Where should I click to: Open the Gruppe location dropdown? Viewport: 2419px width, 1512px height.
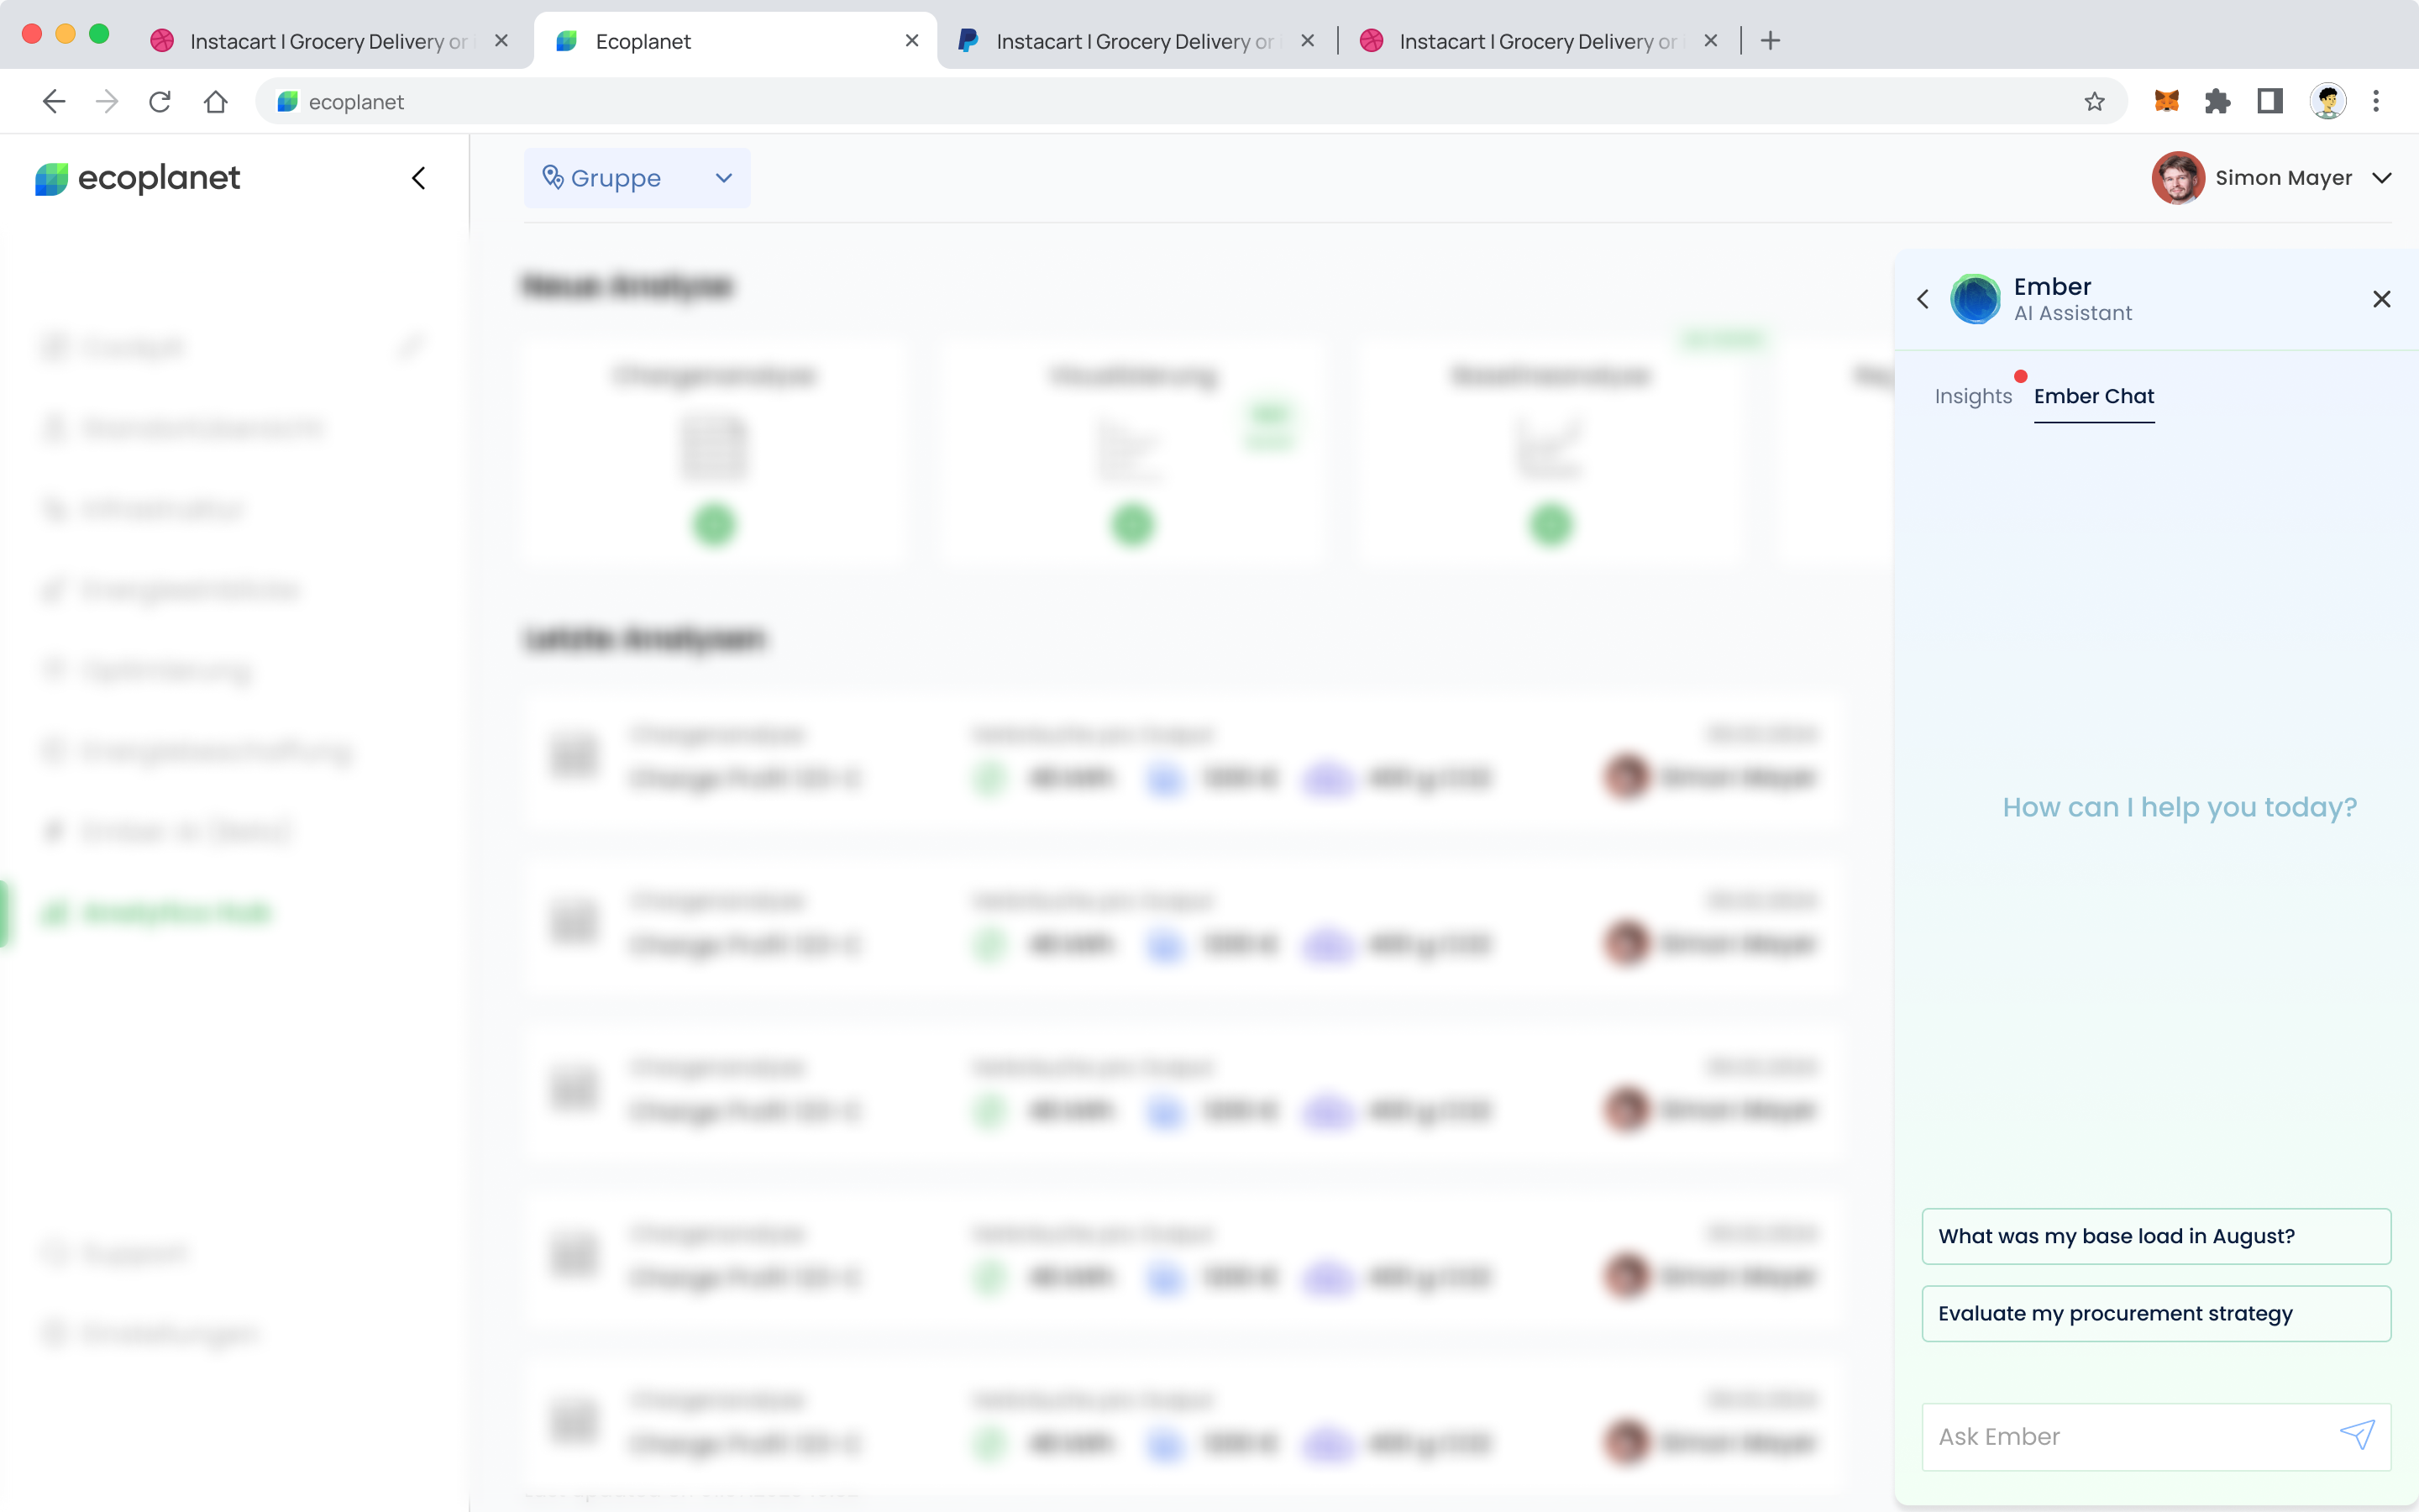[638, 178]
